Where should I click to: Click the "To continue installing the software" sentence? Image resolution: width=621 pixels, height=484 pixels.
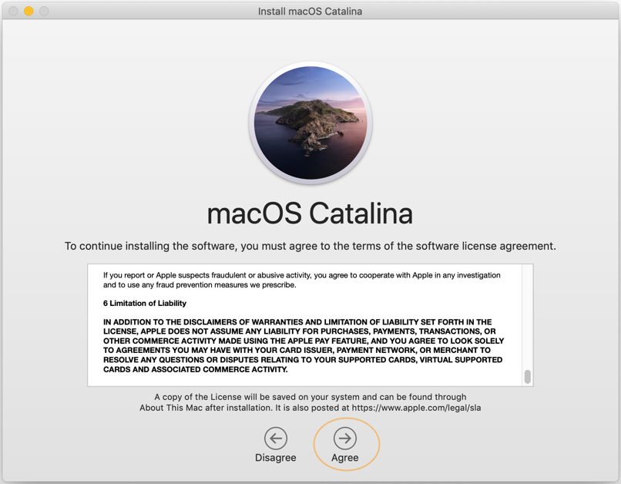pyautogui.click(x=310, y=247)
